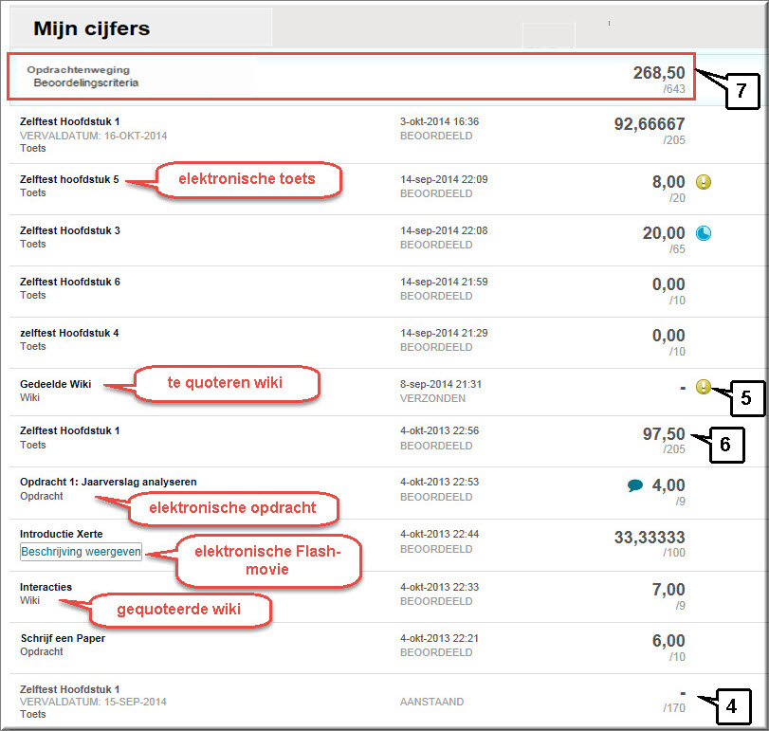Screen dimensions: 769x731
Task: Click the /170 maximum points value
Action: click(x=674, y=708)
